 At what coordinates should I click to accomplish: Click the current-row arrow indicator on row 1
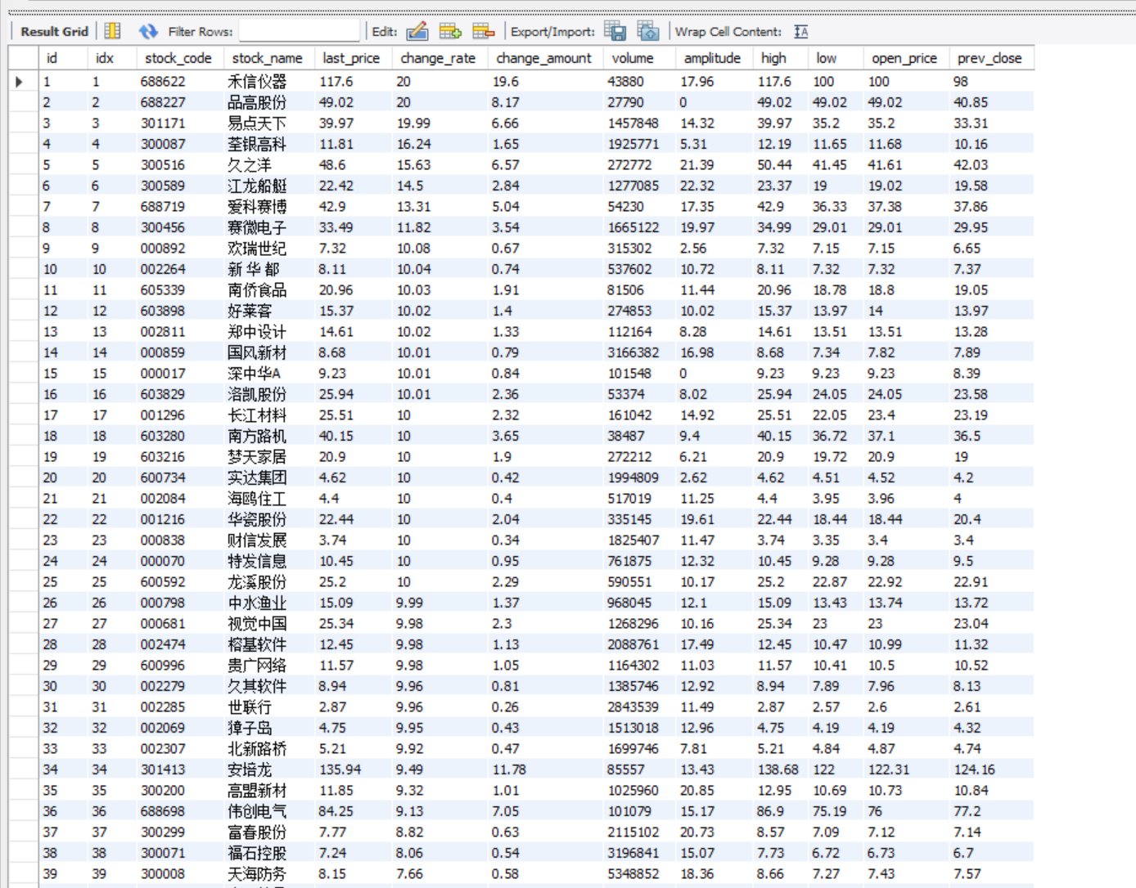(20, 82)
